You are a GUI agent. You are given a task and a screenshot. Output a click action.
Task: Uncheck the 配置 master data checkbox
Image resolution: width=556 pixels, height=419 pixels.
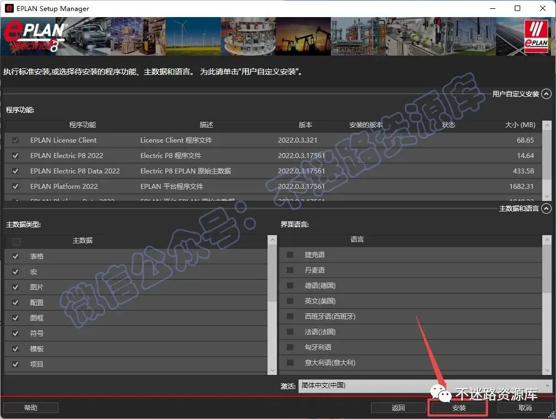click(x=15, y=303)
